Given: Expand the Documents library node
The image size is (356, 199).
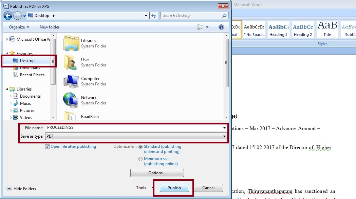Looking at the screenshot, I should [x=11, y=96].
